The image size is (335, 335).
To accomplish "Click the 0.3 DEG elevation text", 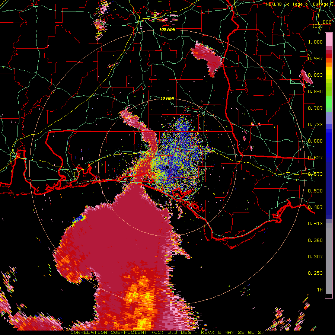I will [180, 332].
